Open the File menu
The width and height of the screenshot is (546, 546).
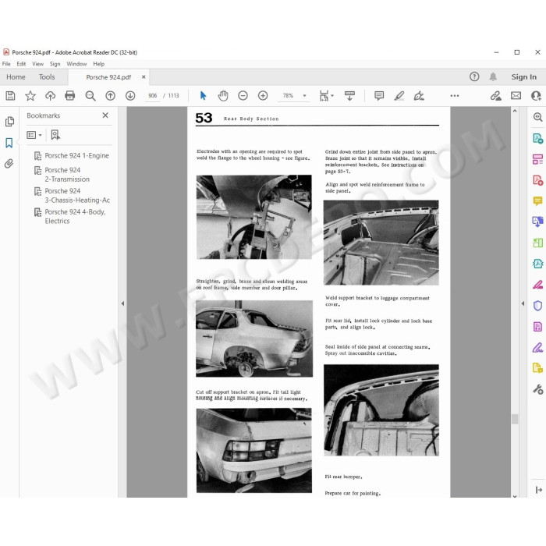(6, 64)
